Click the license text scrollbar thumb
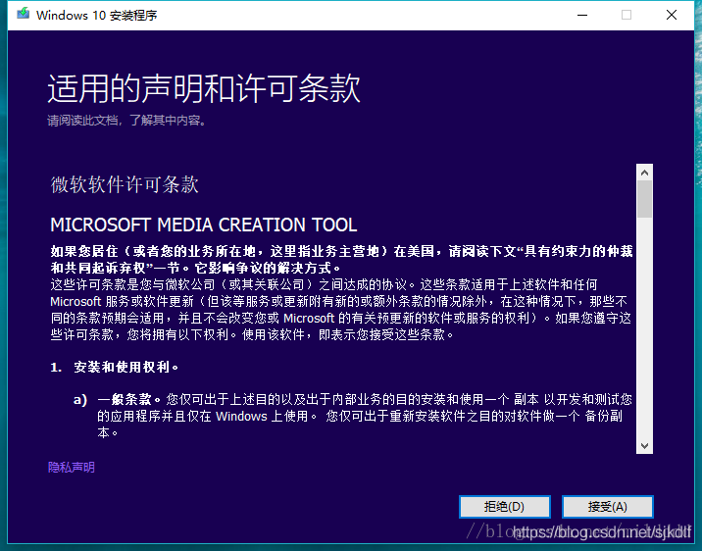Image resolution: width=702 pixels, height=551 pixels. point(644,199)
